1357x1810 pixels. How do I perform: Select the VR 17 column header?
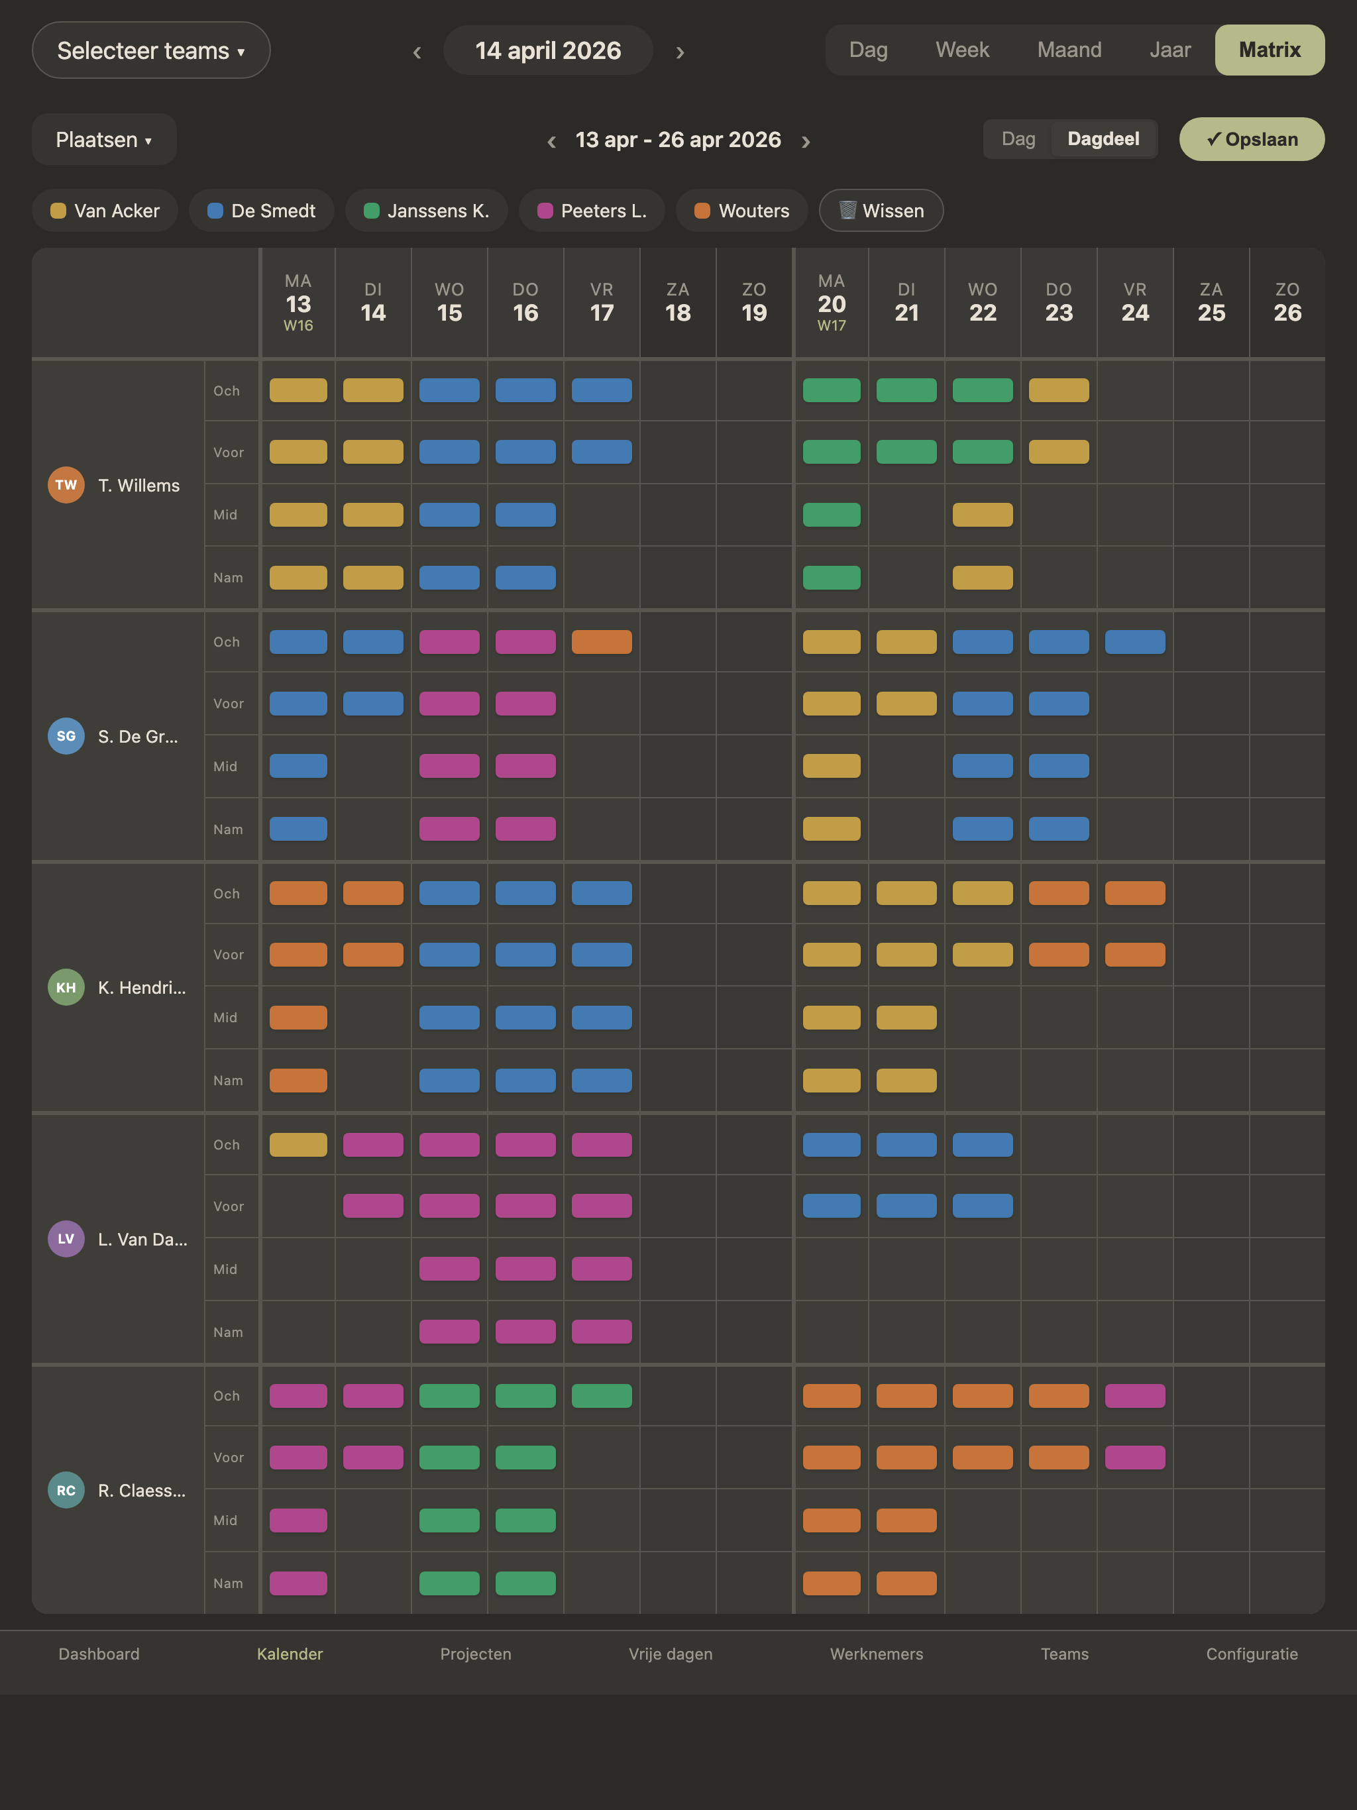(602, 303)
